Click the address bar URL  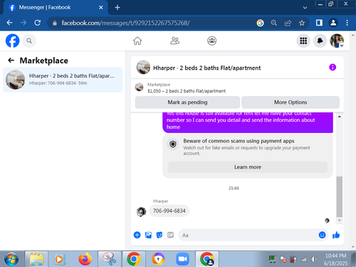click(x=125, y=23)
